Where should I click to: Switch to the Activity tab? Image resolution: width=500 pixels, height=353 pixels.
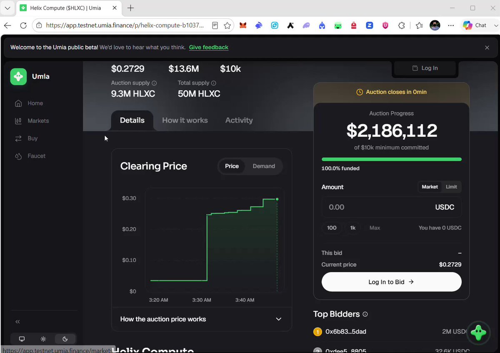pos(239,120)
